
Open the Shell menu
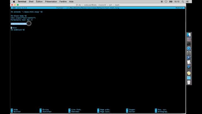tap(31, 2)
